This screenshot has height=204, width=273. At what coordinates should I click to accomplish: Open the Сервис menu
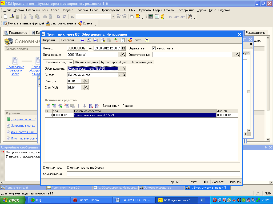pos(202,10)
